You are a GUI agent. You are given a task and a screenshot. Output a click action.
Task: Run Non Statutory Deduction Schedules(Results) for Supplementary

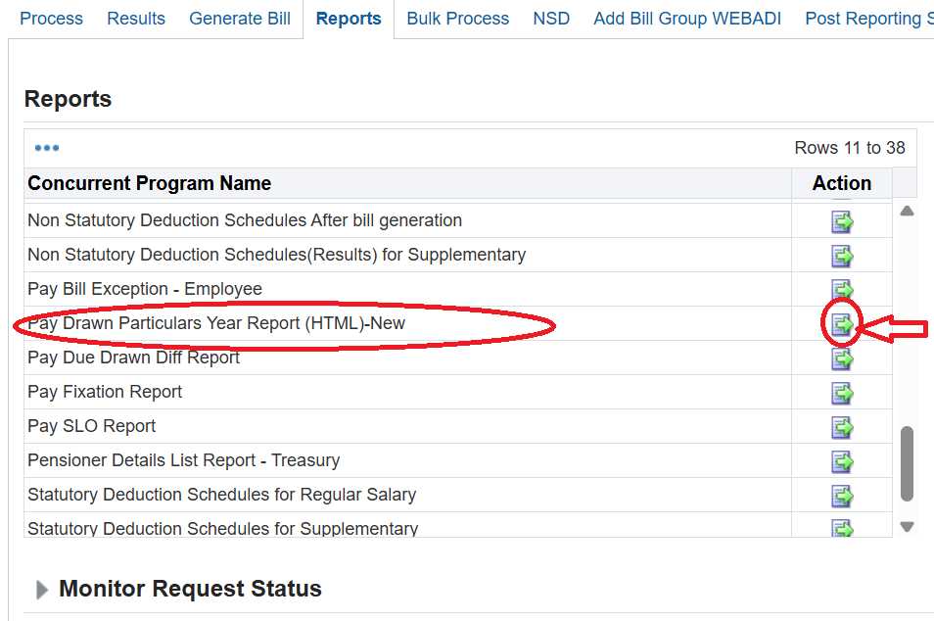(x=842, y=256)
